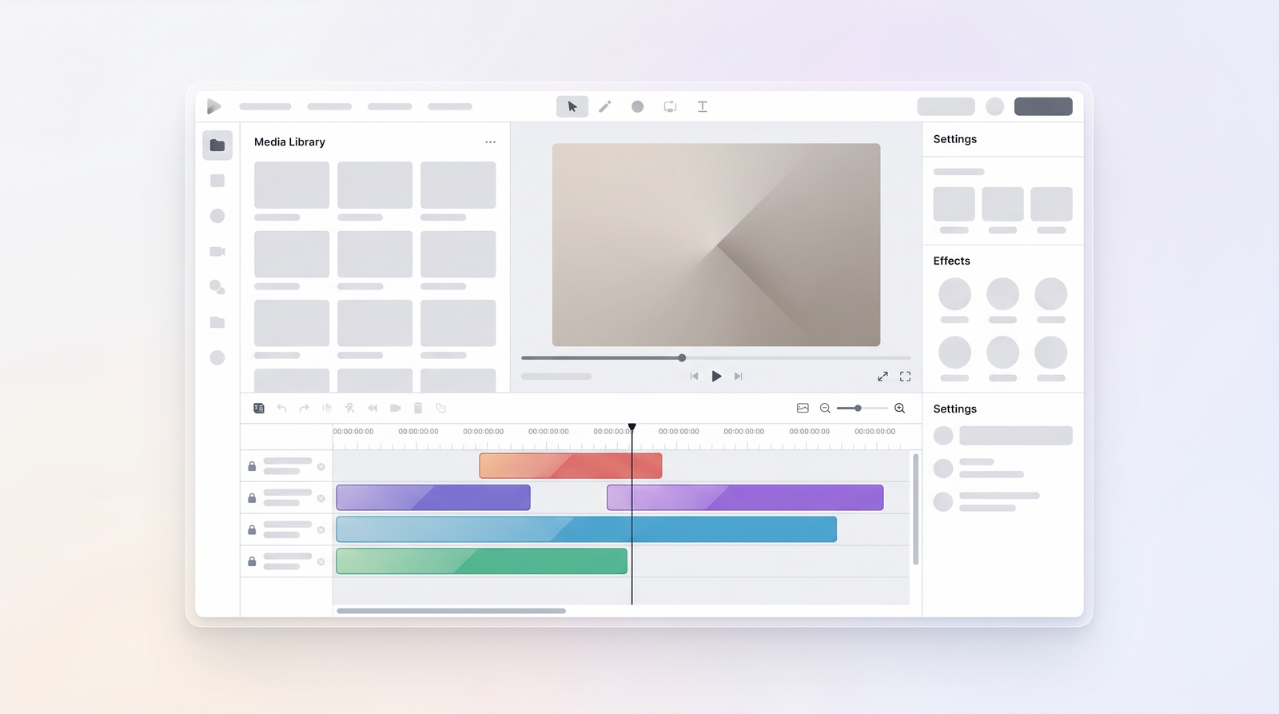
Task: Click the dark button at top right
Action: pyautogui.click(x=1043, y=106)
